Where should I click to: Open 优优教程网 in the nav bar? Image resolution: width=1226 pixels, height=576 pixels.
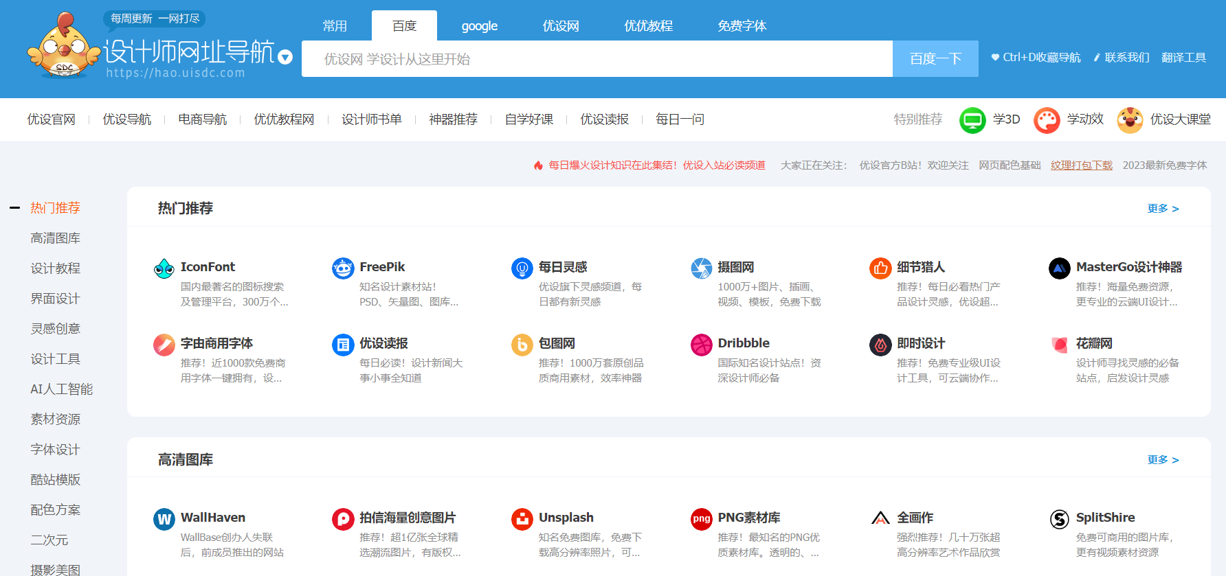click(284, 119)
